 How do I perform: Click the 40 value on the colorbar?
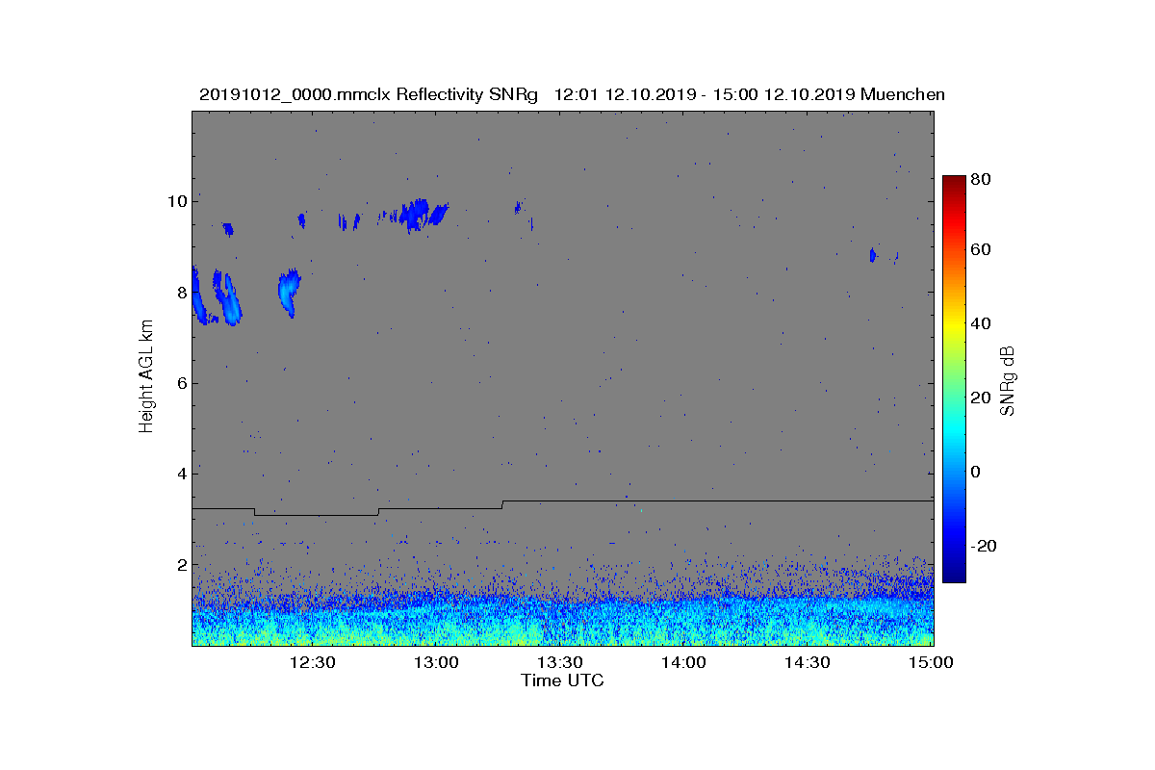tap(983, 323)
